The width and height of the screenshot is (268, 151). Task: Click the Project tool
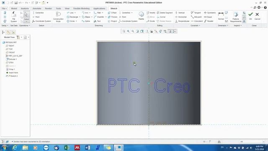pyautogui.click(x=112, y=21)
